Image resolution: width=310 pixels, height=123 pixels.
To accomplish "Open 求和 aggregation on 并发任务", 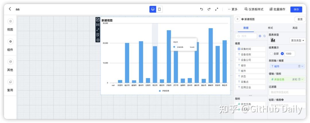I will (x=294, y=79).
